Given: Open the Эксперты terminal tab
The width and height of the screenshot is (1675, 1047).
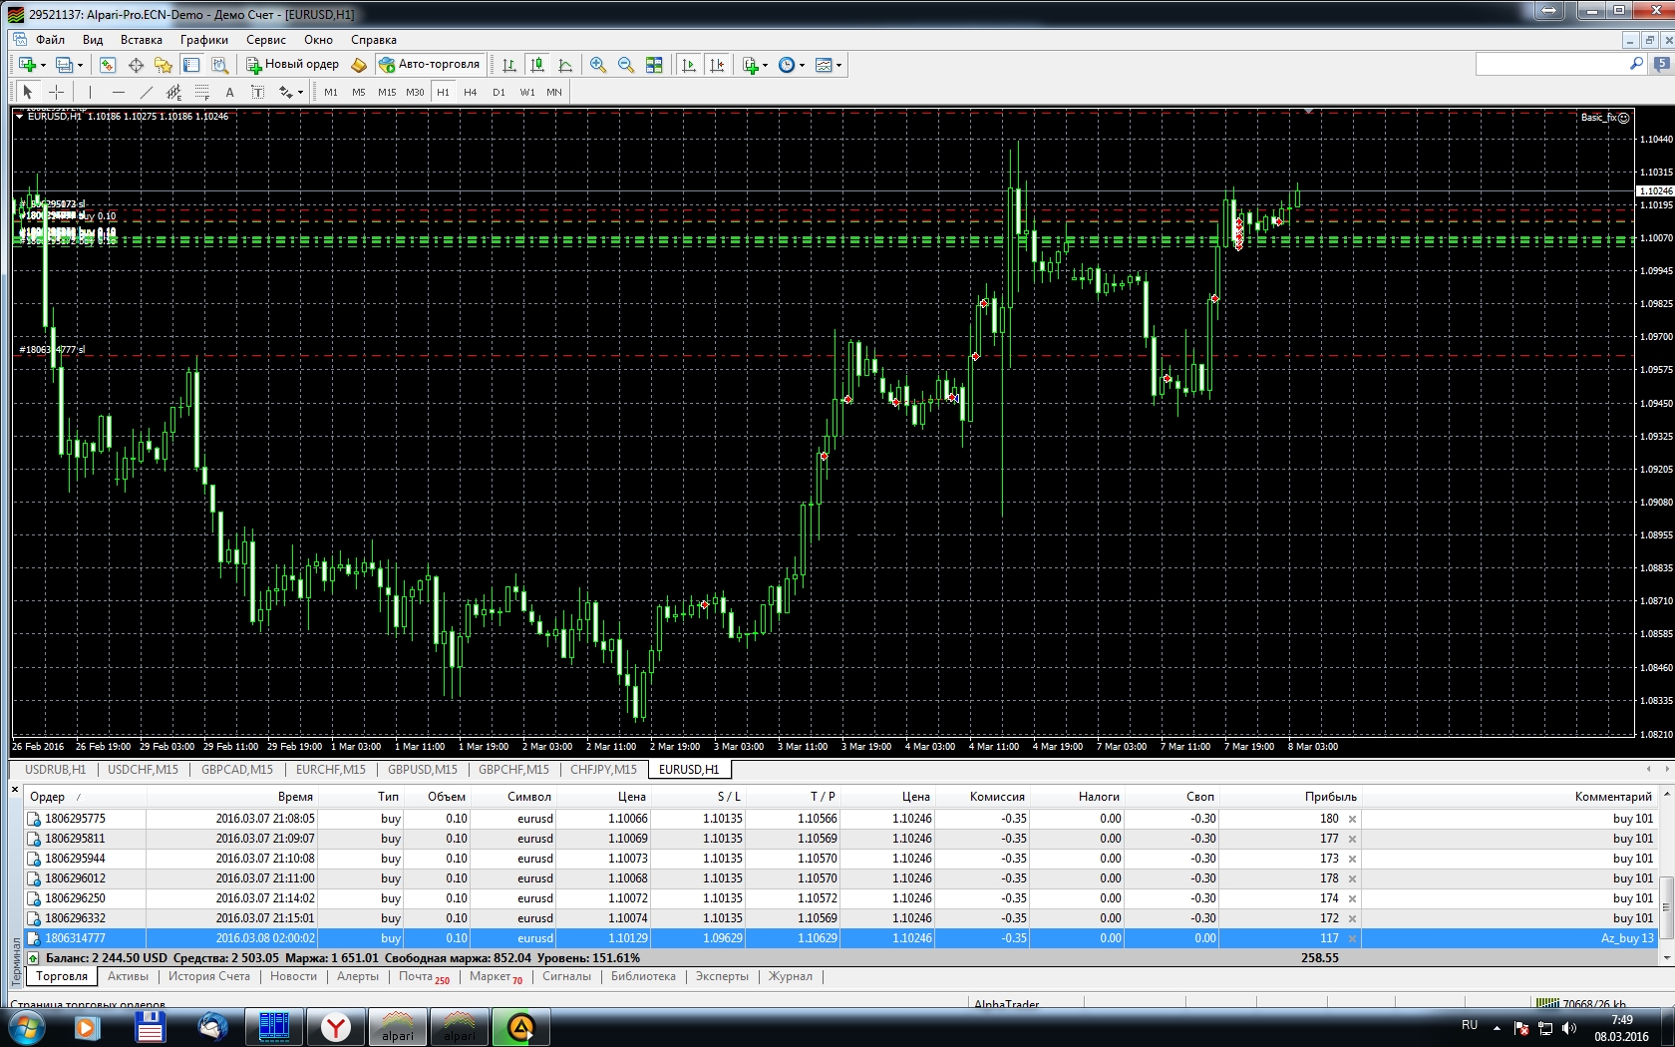Looking at the screenshot, I should tap(722, 976).
